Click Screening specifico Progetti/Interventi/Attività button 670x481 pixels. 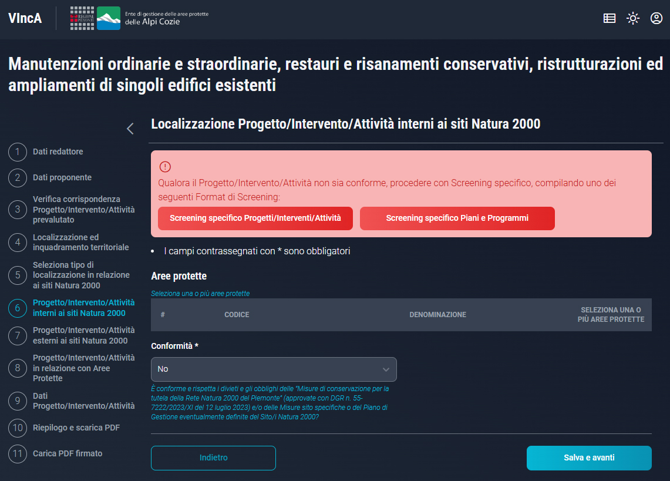pos(255,218)
